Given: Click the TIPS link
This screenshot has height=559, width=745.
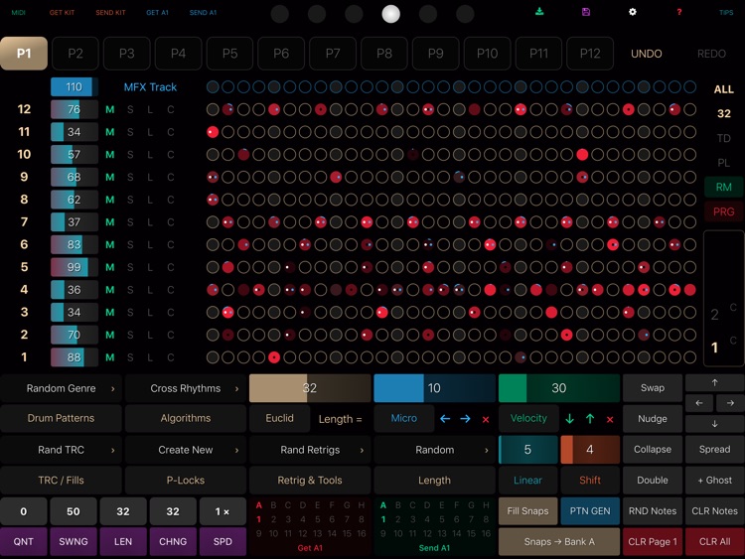Looking at the screenshot, I should pos(726,12).
